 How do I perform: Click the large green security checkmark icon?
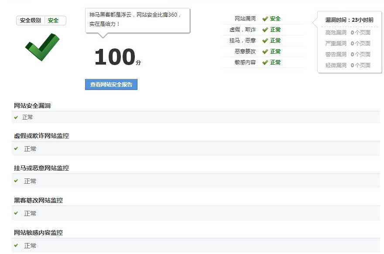[x=42, y=46]
